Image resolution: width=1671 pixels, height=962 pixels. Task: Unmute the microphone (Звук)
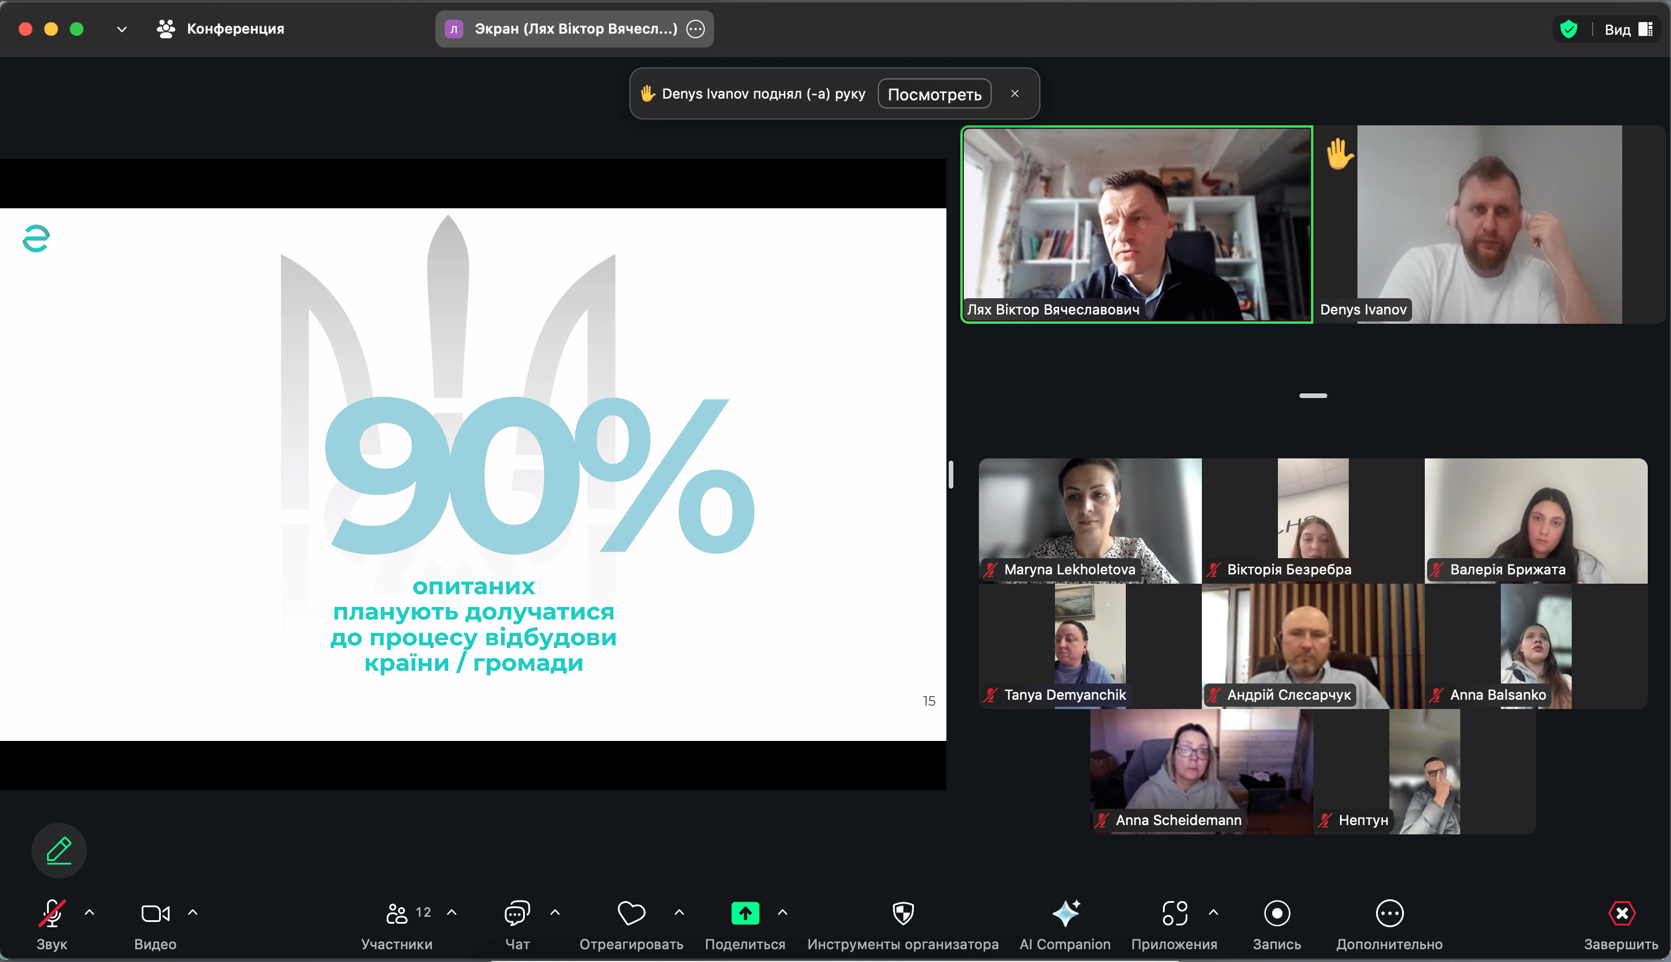pos(52,914)
